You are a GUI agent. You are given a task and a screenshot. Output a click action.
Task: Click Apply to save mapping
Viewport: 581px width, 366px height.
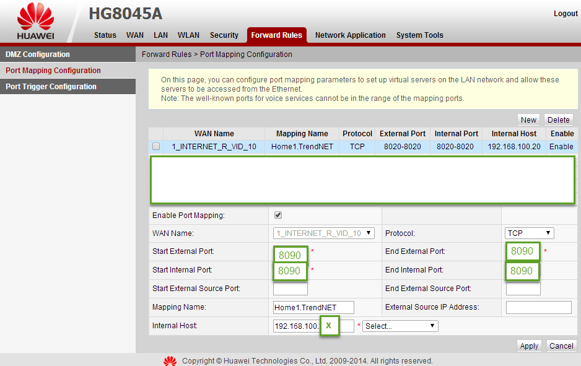click(x=528, y=346)
